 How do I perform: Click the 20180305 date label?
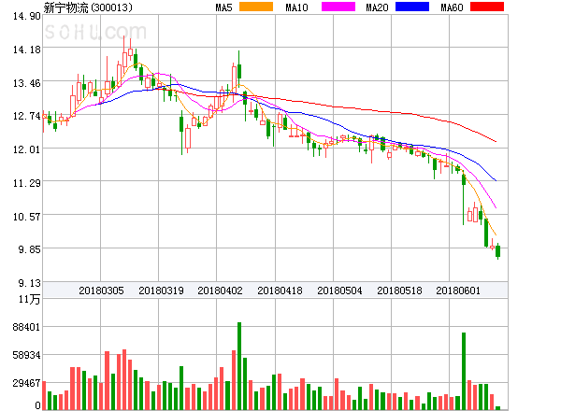[x=101, y=291]
